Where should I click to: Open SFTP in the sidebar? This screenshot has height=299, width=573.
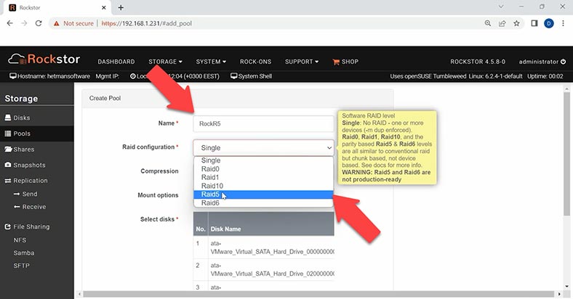point(21,266)
